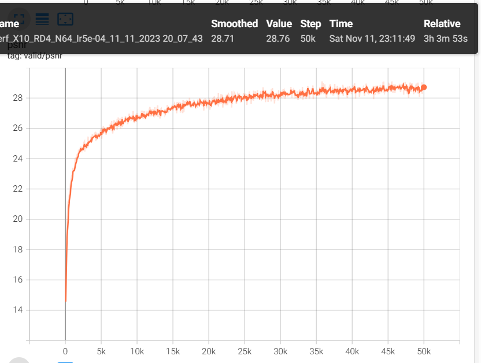This screenshot has height=363, width=481.
Task: Click the 22 label on the y-axis
Action: pos(17,189)
